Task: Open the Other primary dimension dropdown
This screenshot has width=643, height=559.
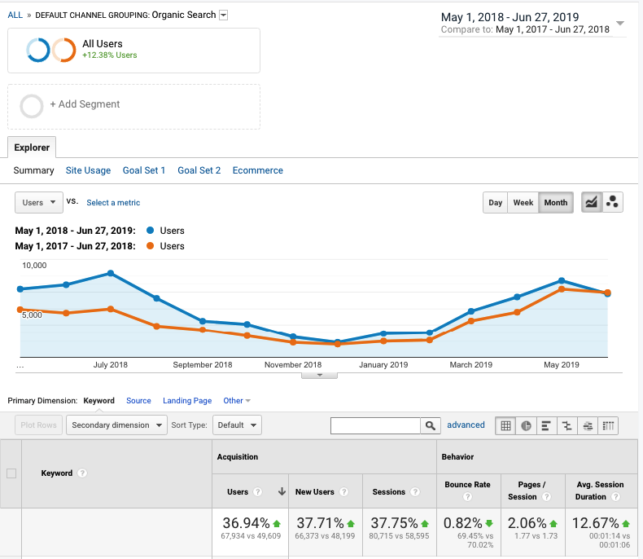Action: pyautogui.click(x=237, y=401)
